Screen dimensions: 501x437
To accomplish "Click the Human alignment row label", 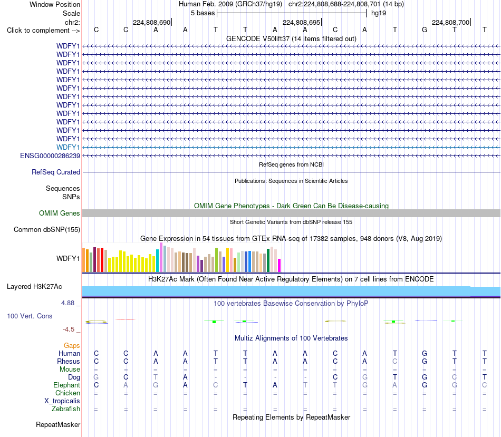I will [69, 353].
